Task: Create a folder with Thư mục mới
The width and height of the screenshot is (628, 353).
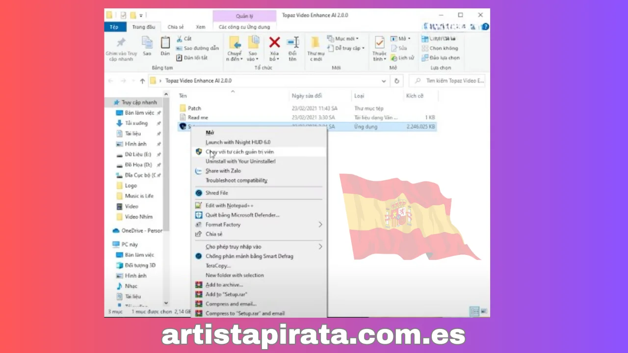Action: pyautogui.click(x=315, y=49)
